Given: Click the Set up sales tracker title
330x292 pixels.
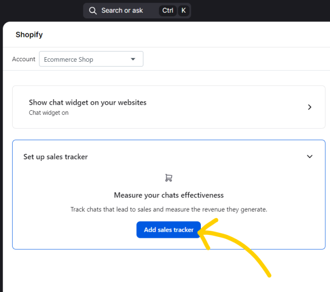Looking at the screenshot, I should [56, 157].
